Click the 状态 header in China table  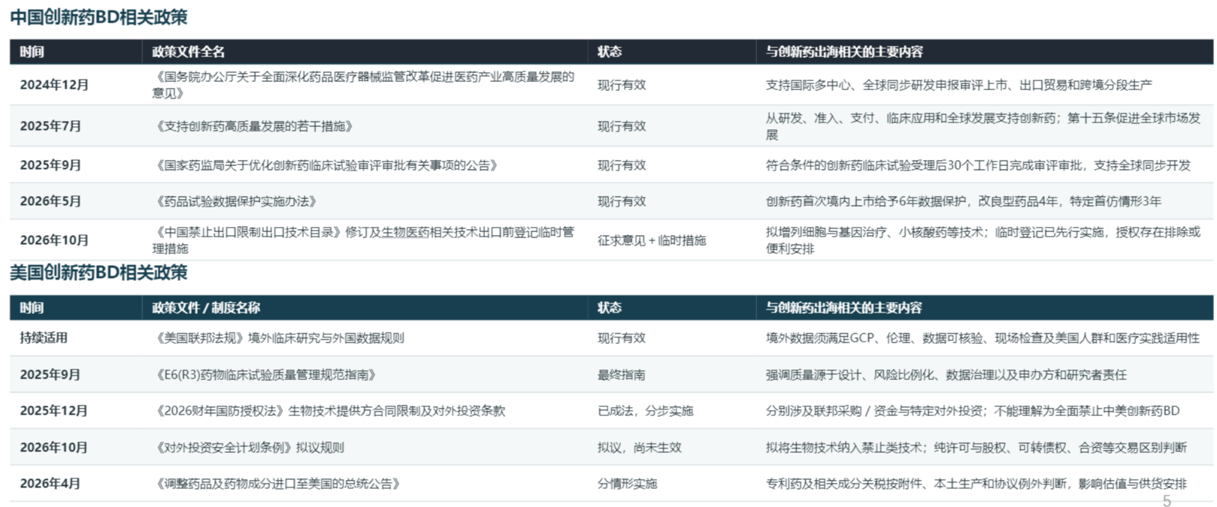[610, 52]
